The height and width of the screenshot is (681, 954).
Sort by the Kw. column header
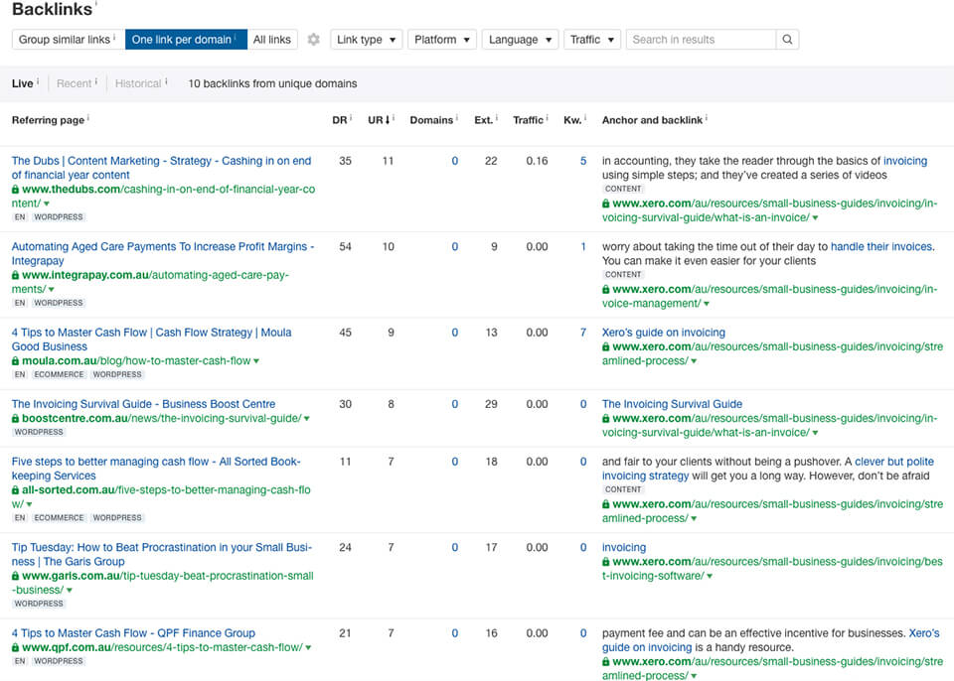[x=572, y=120]
